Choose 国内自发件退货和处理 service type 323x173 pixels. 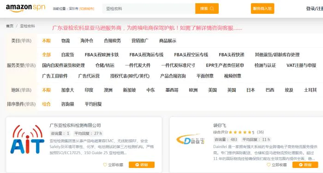[x=64, y=66]
